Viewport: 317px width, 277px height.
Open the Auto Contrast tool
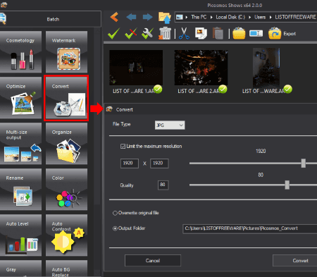[x=66, y=235]
